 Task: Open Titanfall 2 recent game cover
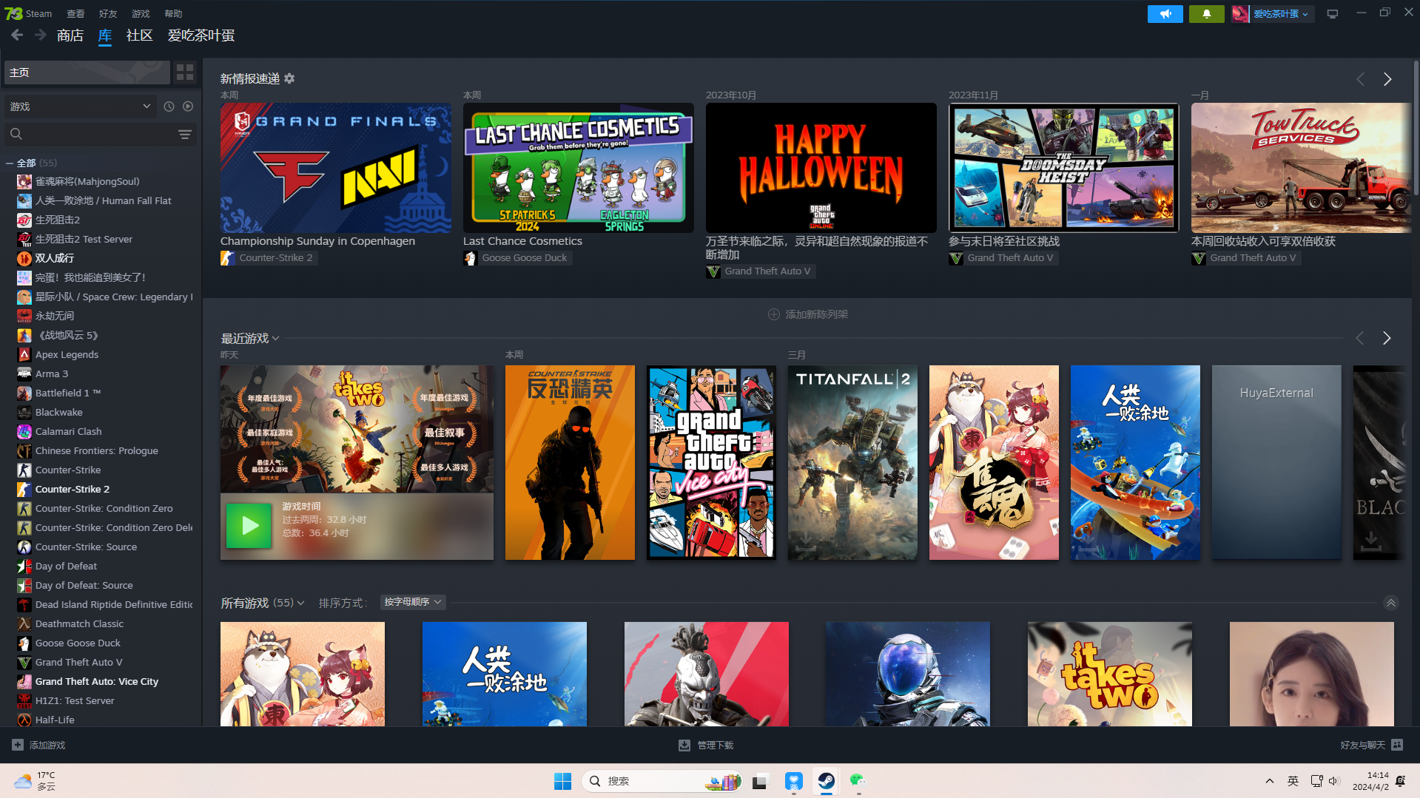[x=852, y=462]
